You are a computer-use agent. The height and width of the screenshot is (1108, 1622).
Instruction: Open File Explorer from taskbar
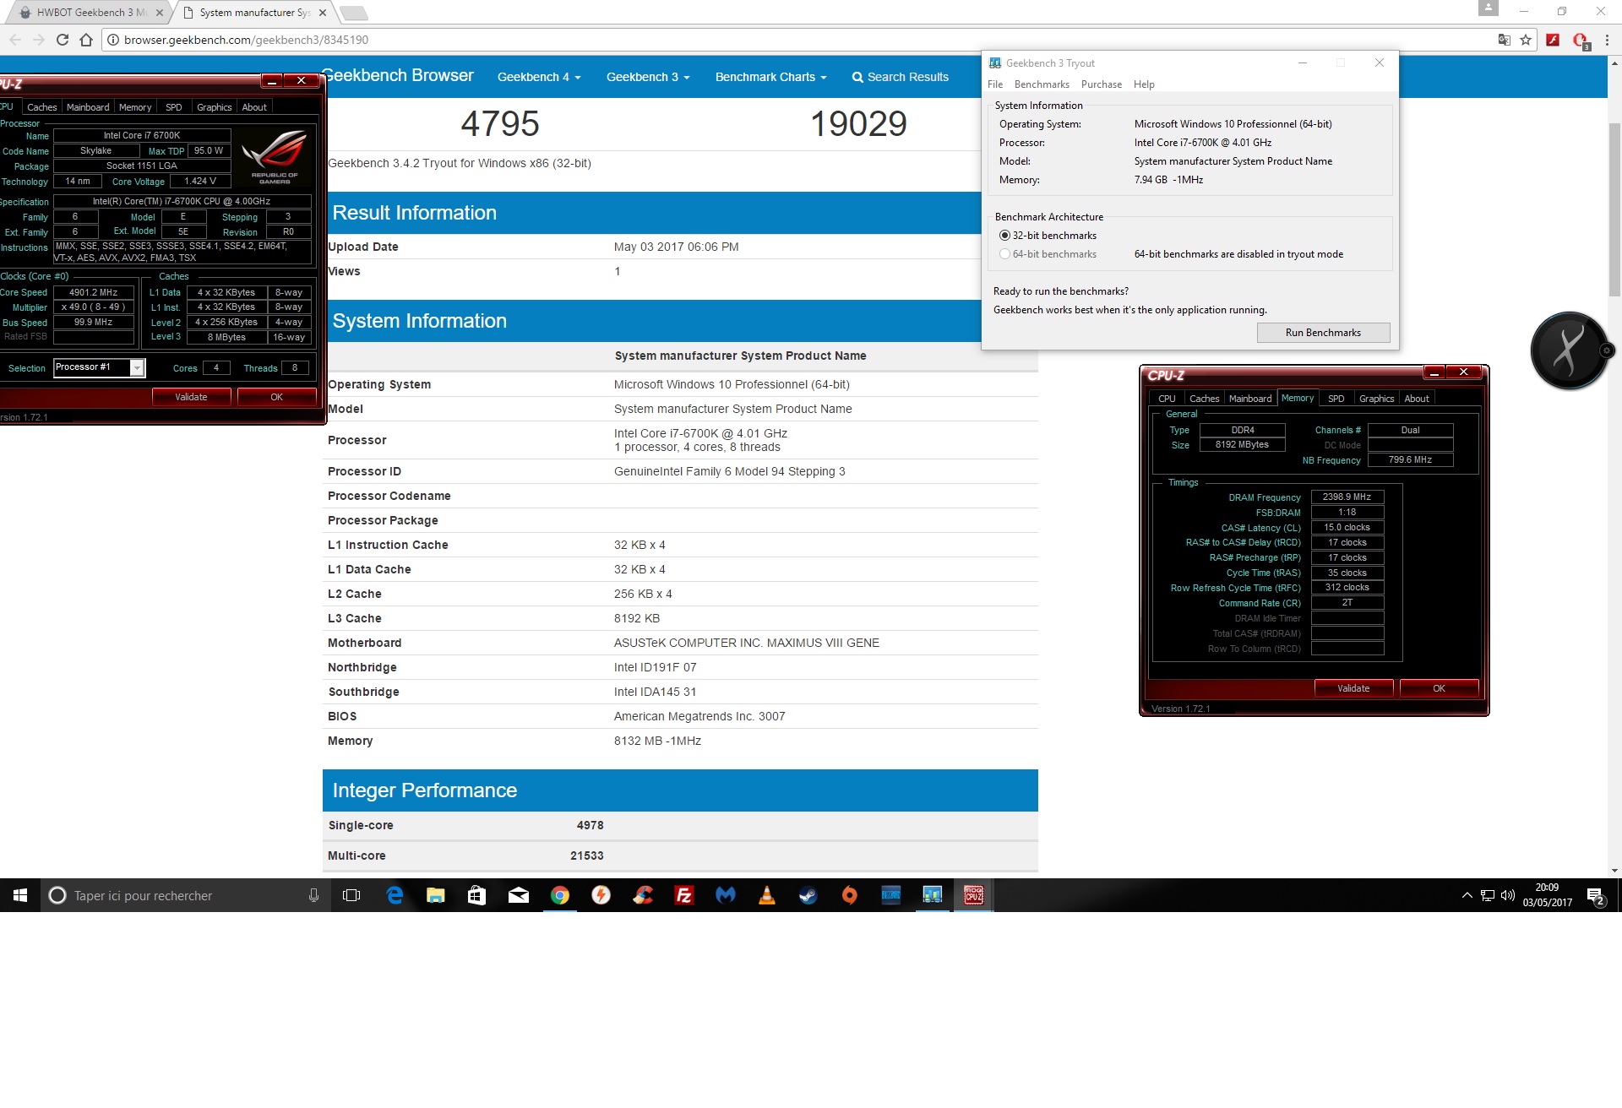[x=436, y=895]
